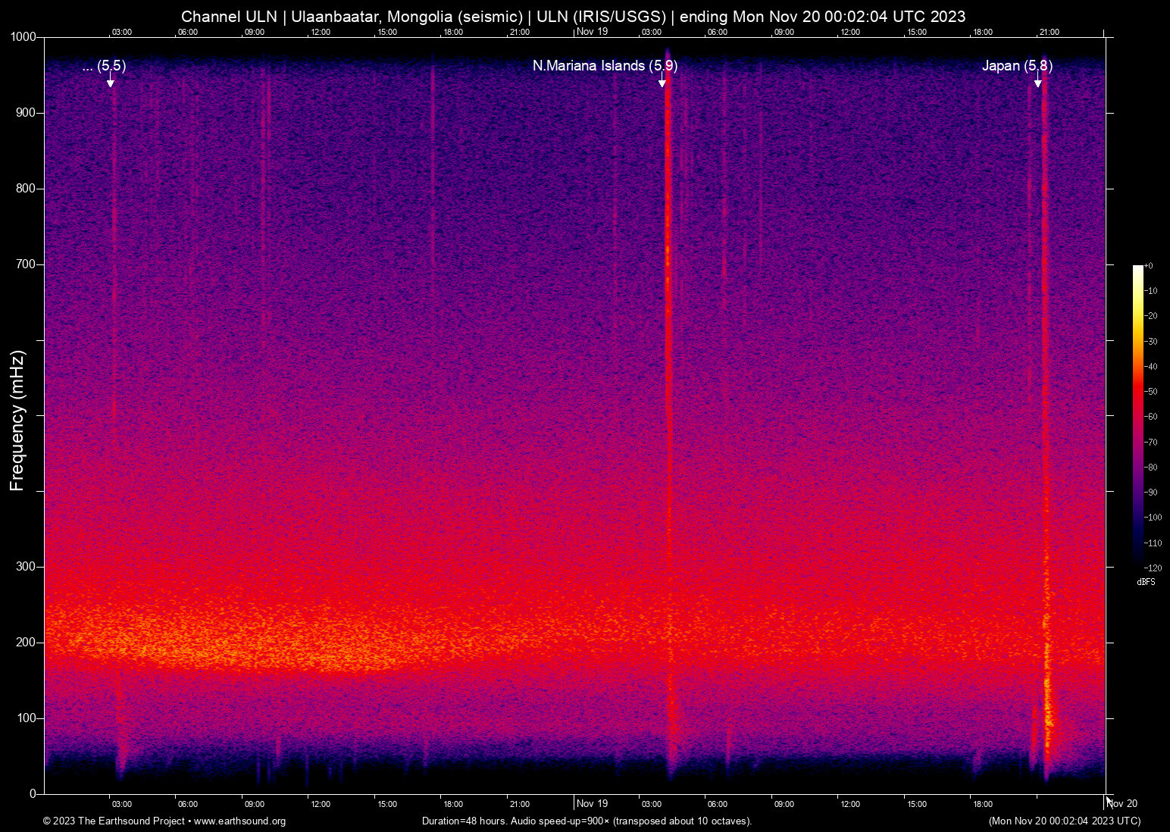The image size is (1170, 832).
Task: Click the 'N.Mariana Islands (5.9)' event label
Action: point(605,66)
